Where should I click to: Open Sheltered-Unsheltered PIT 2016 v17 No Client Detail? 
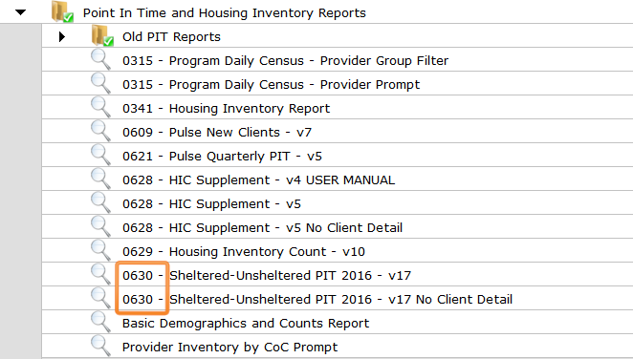[x=317, y=300]
